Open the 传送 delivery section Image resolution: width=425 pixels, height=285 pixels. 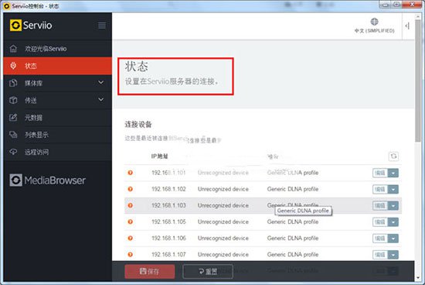pyautogui.click(x=58, y=100)
